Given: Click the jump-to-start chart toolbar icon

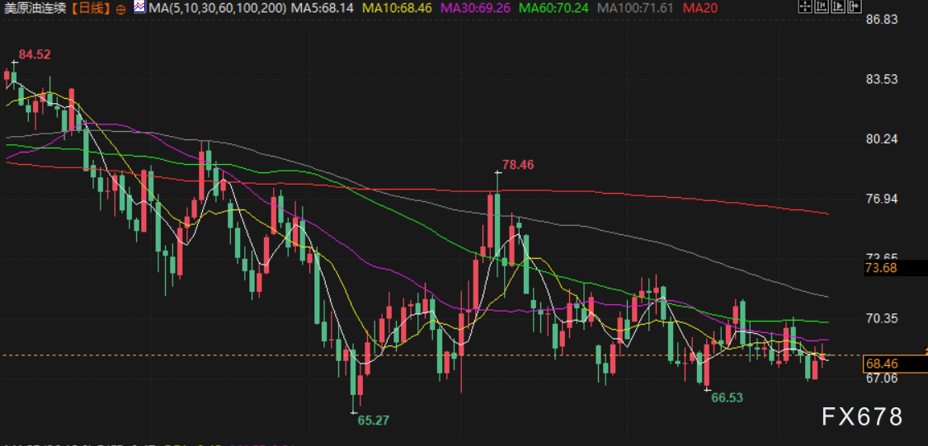Looking at the screenshot, I should click(x=822, y=7).
